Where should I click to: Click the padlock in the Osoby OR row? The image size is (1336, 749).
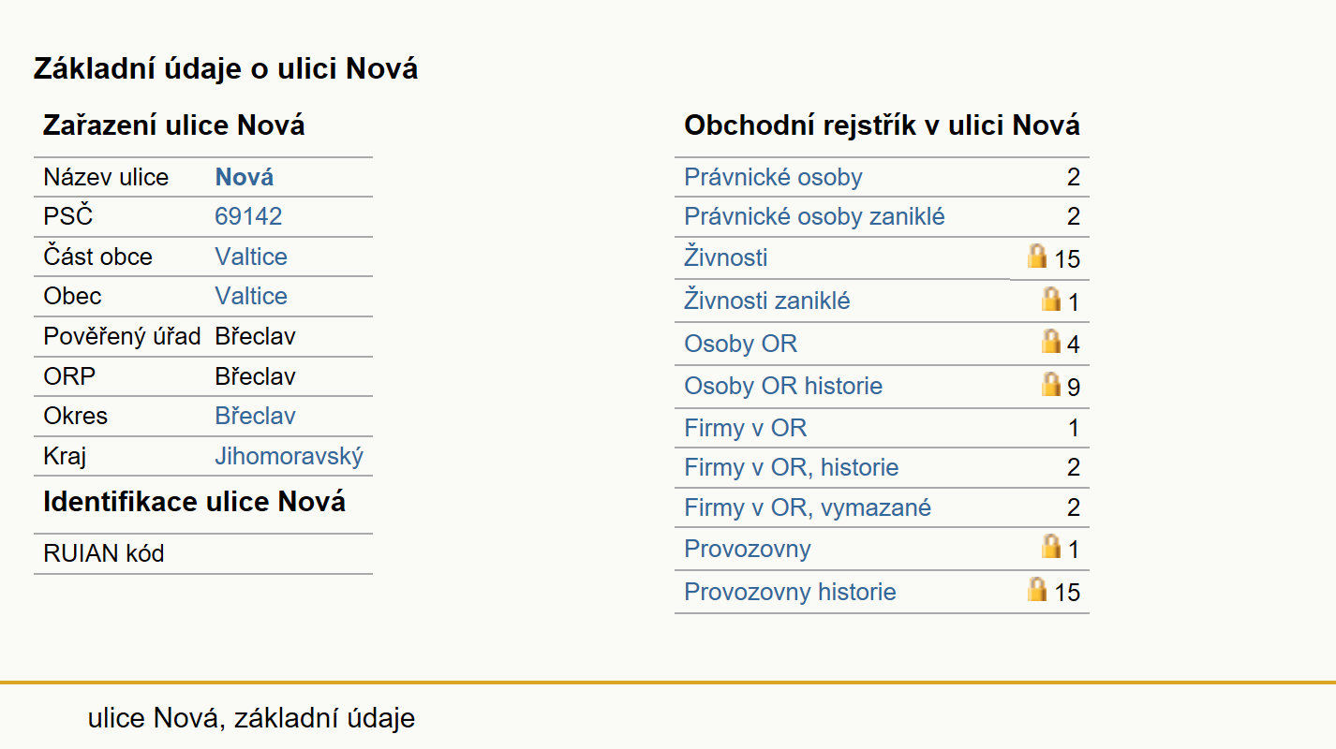[x=1051, y=342]
